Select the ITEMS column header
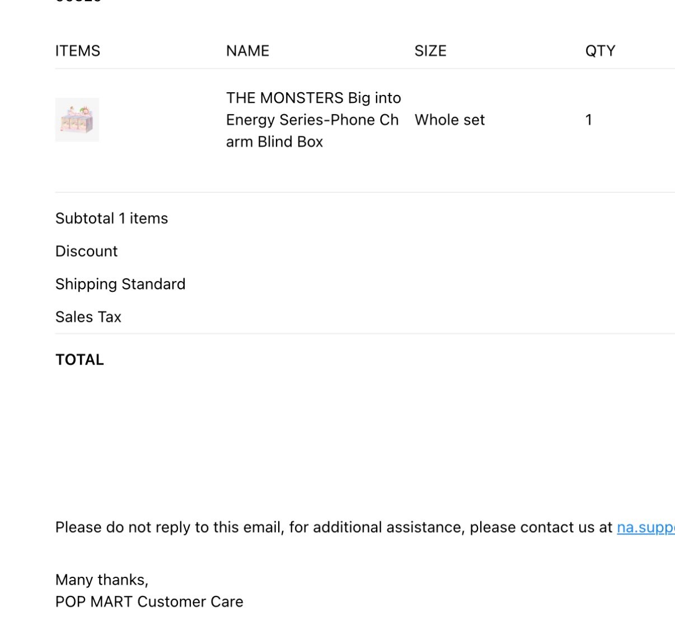 pos(78,51)
